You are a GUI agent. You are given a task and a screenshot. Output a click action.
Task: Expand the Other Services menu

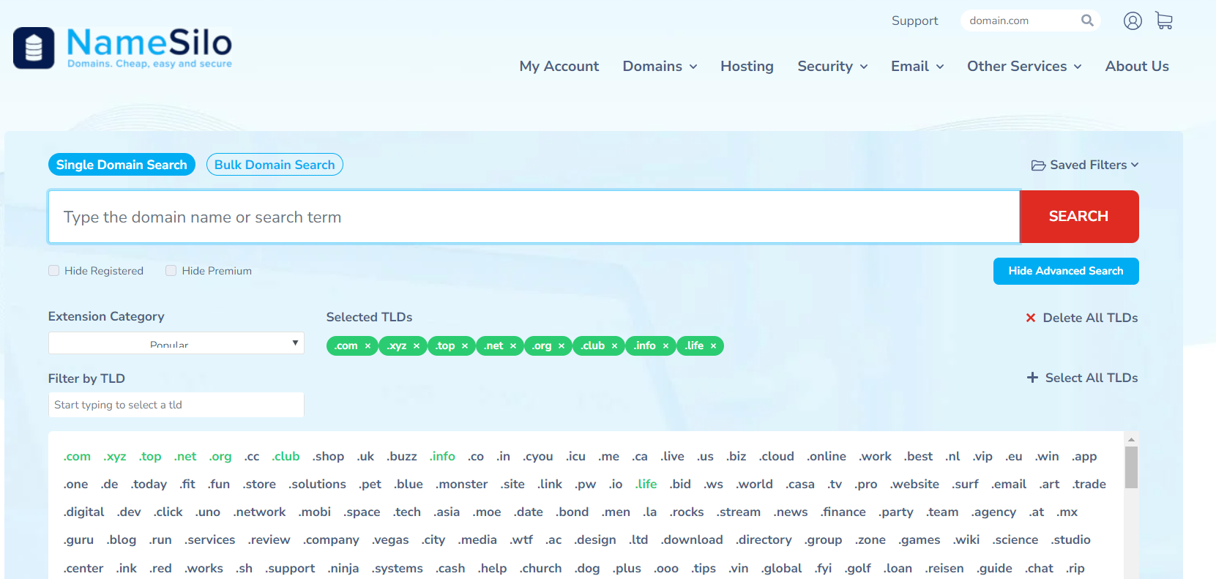click(1024, 66)
